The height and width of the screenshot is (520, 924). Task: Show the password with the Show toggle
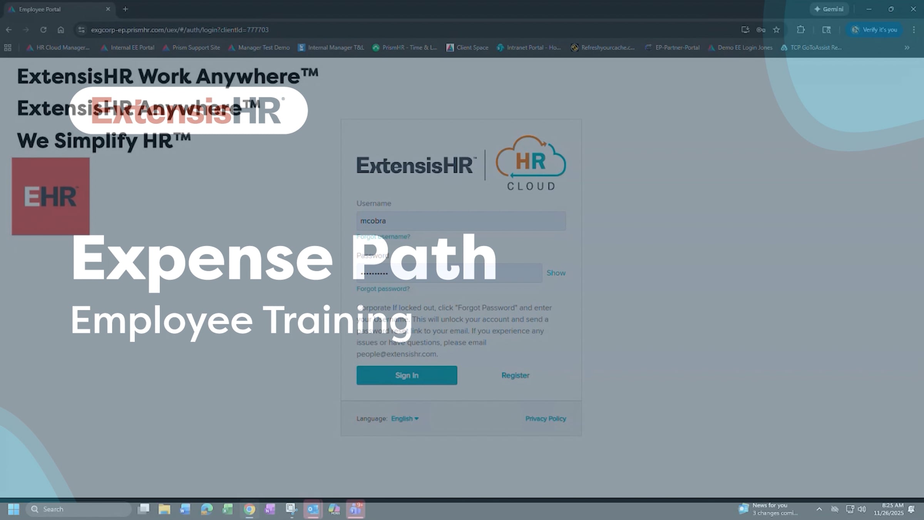tap(556, 273)
